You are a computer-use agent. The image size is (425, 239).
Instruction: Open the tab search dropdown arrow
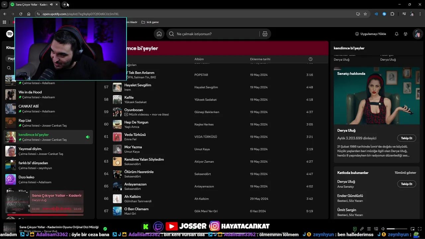4,5
